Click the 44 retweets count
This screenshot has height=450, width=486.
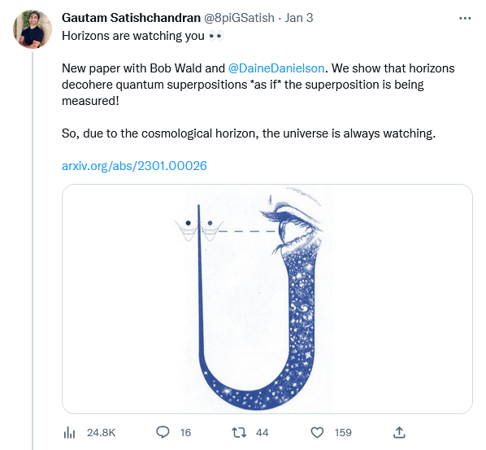[263, 432]
